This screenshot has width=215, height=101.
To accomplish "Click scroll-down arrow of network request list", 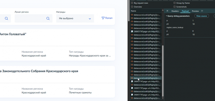I will coord(163,98).
